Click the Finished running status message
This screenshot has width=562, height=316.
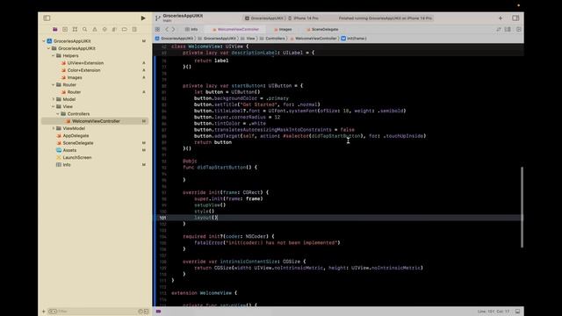click(385, 18)
